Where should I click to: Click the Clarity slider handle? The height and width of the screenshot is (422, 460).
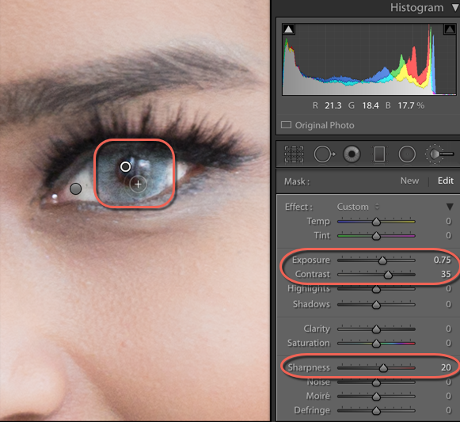pyautogui.click(x=376, y=329)
